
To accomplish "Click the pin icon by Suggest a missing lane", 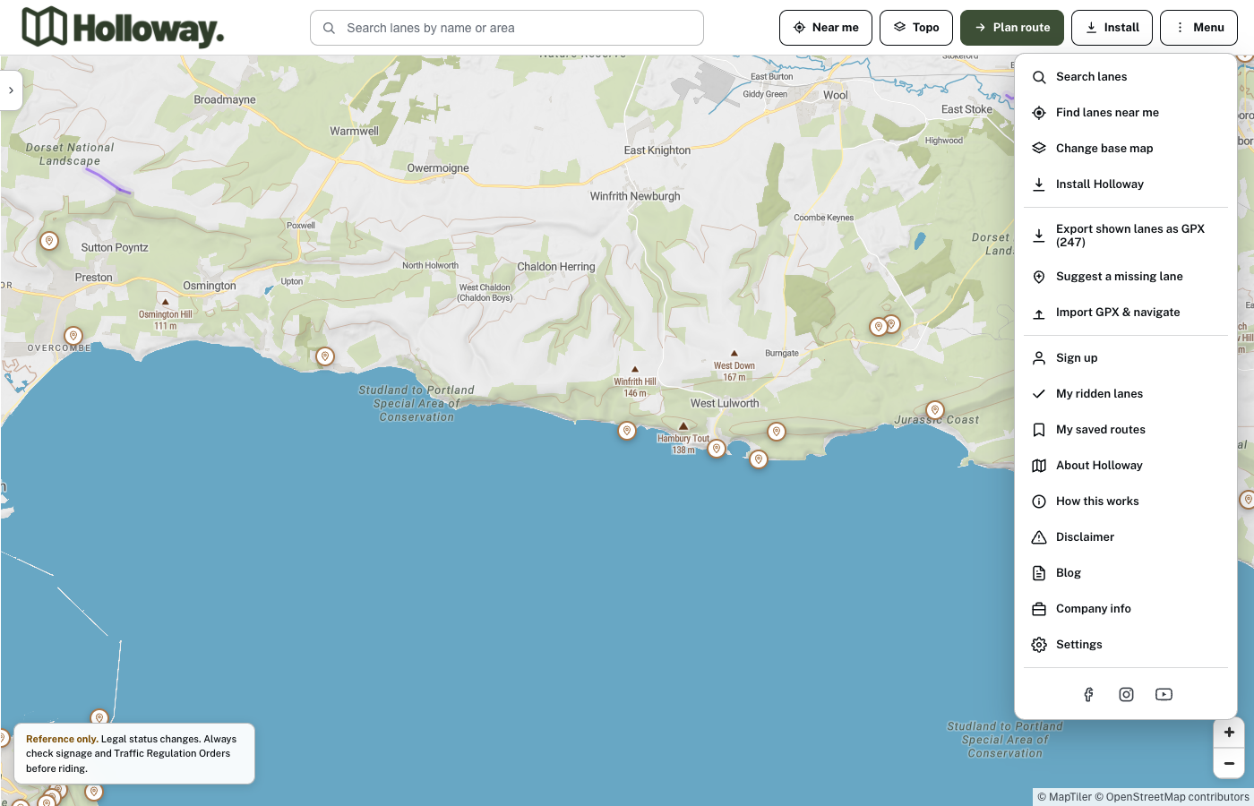I will (1039, 277).
